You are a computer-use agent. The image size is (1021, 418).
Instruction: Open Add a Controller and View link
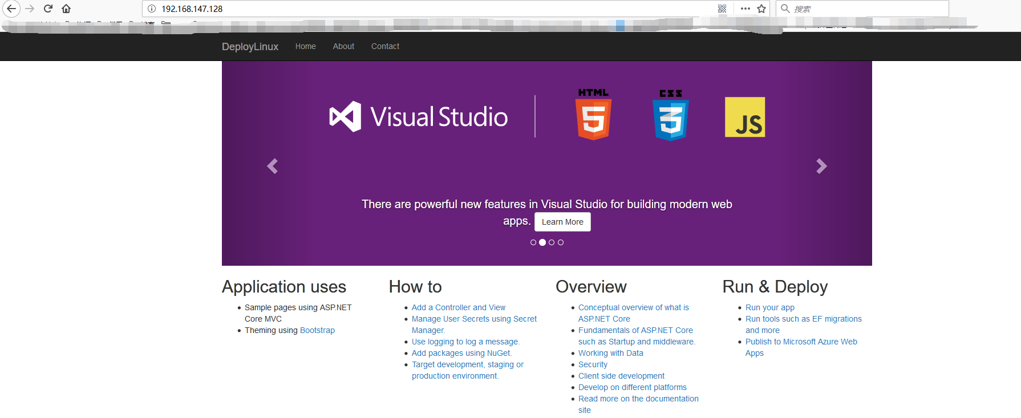(x=459, y=307)
